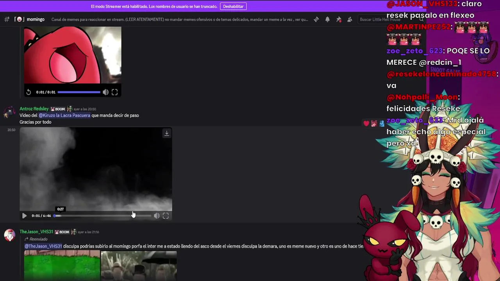Open the threads icon in channel header
The image size is (500, 281).
pyautogui.click(x=316, y=20)
